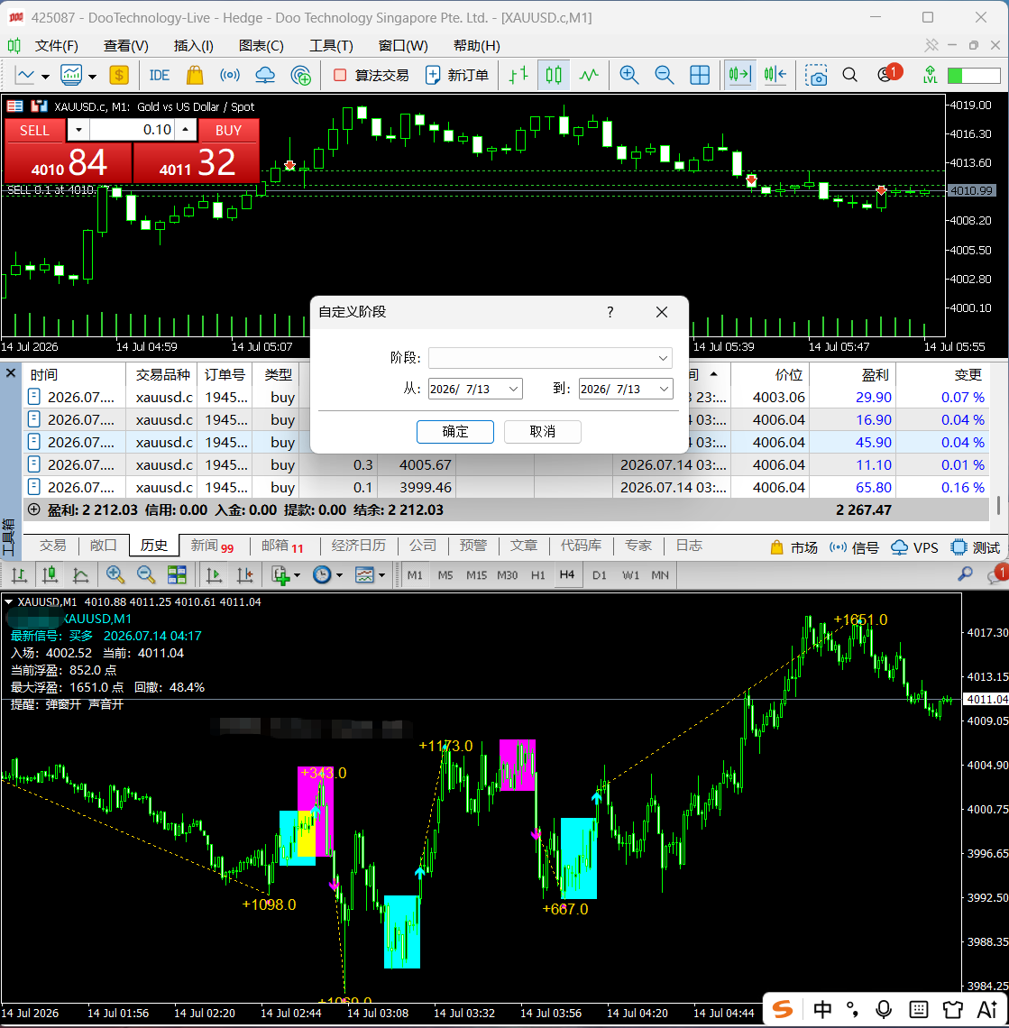Expand the 阶段 period combo box

coord(550,358)
